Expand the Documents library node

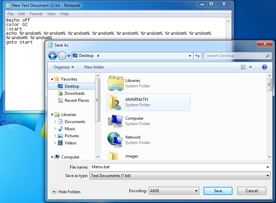55,122
